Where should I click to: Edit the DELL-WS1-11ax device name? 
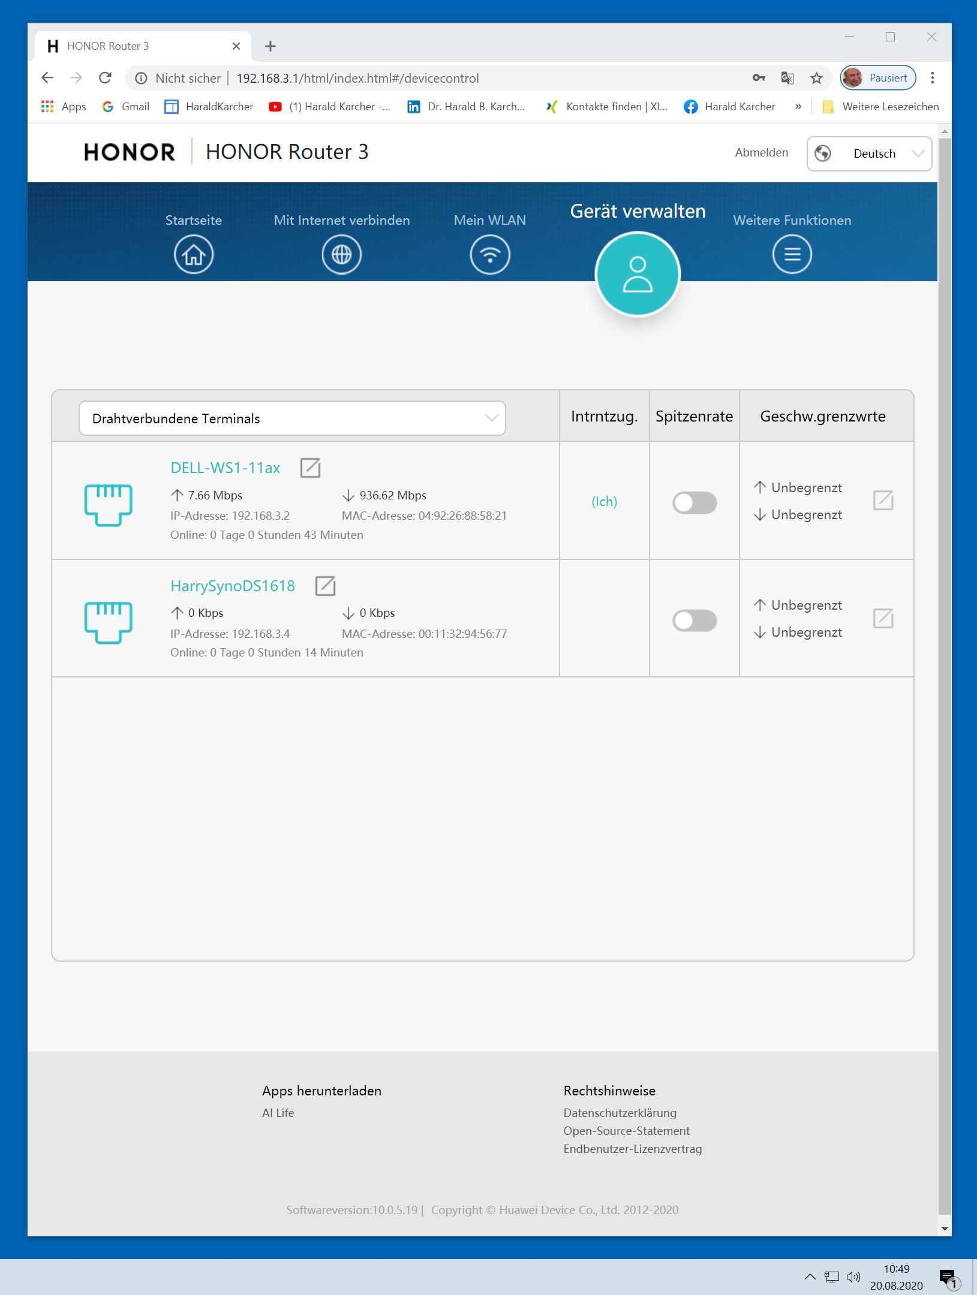click(310, 468)
